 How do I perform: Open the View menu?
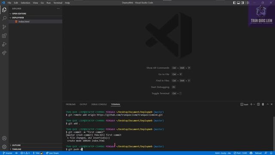(35, 3)
